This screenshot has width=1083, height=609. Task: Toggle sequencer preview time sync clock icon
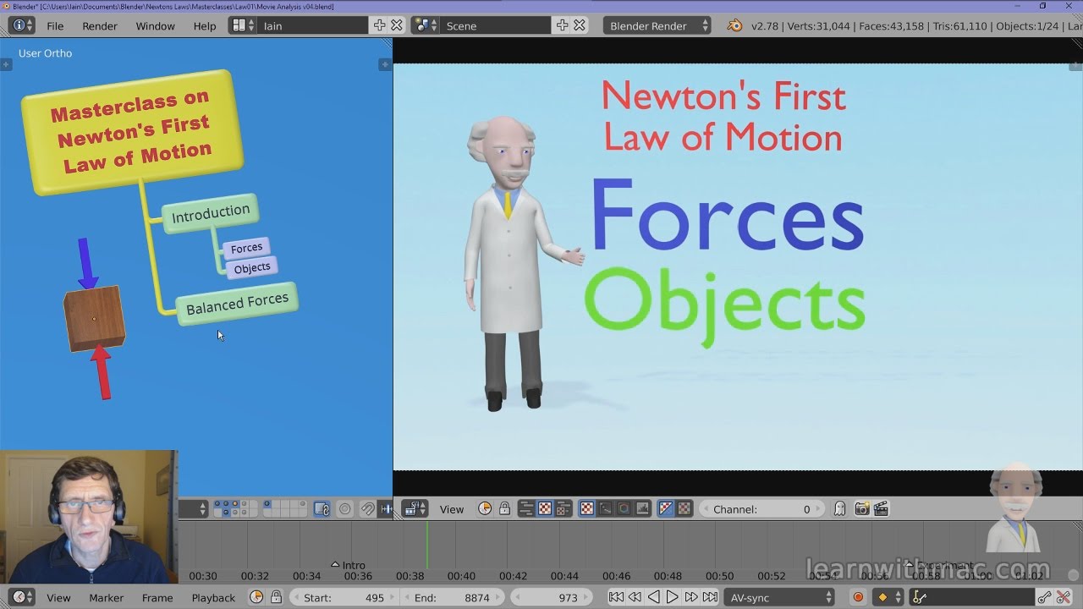pos(485,509)
